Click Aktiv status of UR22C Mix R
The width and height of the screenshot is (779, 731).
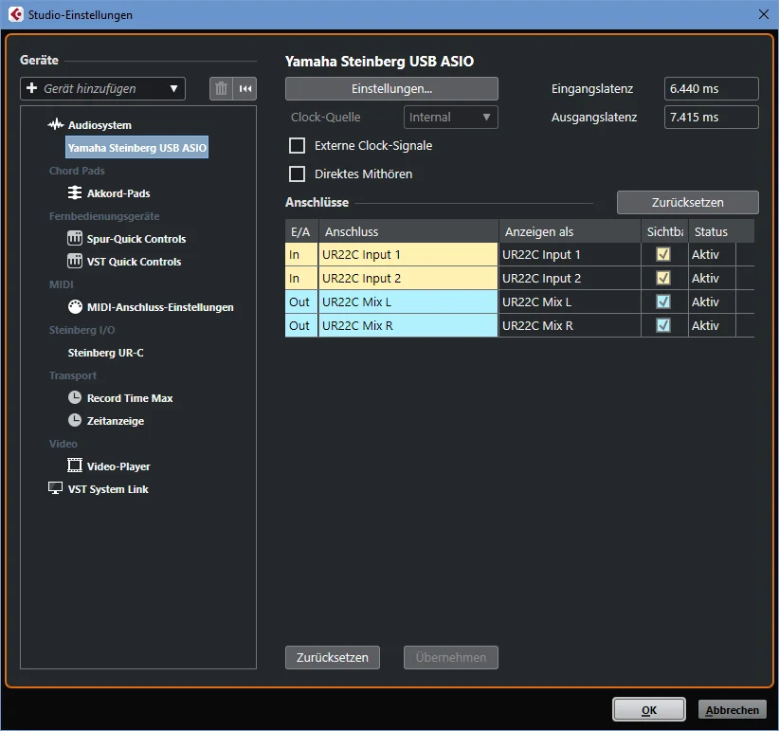[712, 325]
